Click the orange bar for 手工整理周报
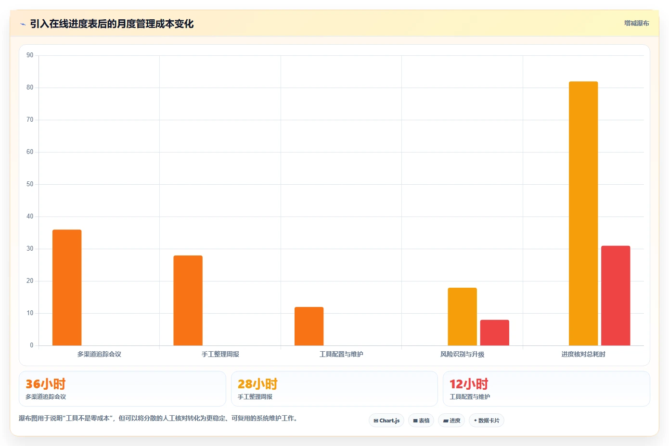Screen dimensions: 669x446 tap(188, 301)
